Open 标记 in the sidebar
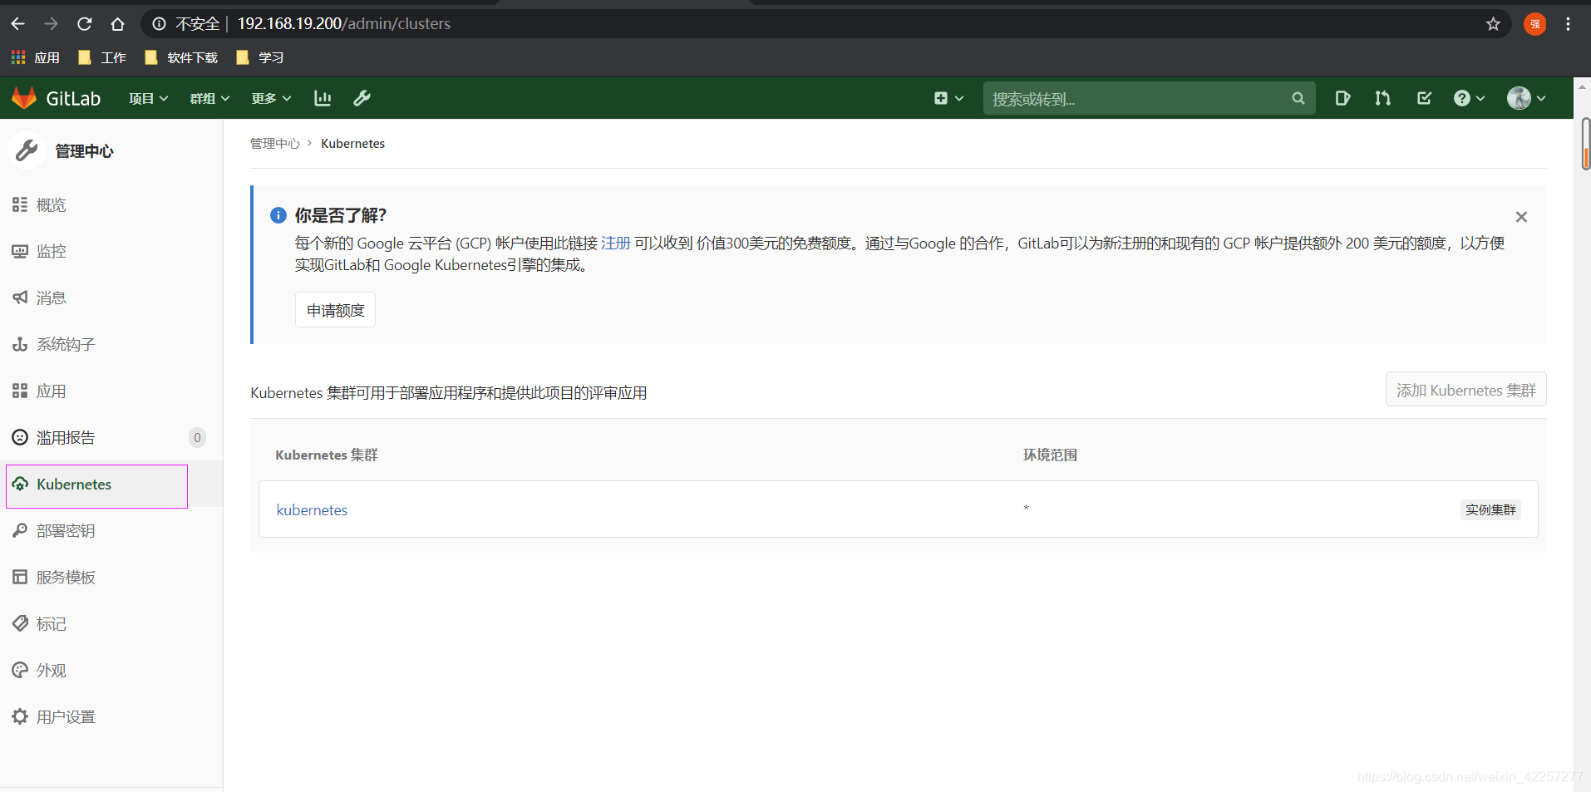1591x792 pixels. pos(51,623)
